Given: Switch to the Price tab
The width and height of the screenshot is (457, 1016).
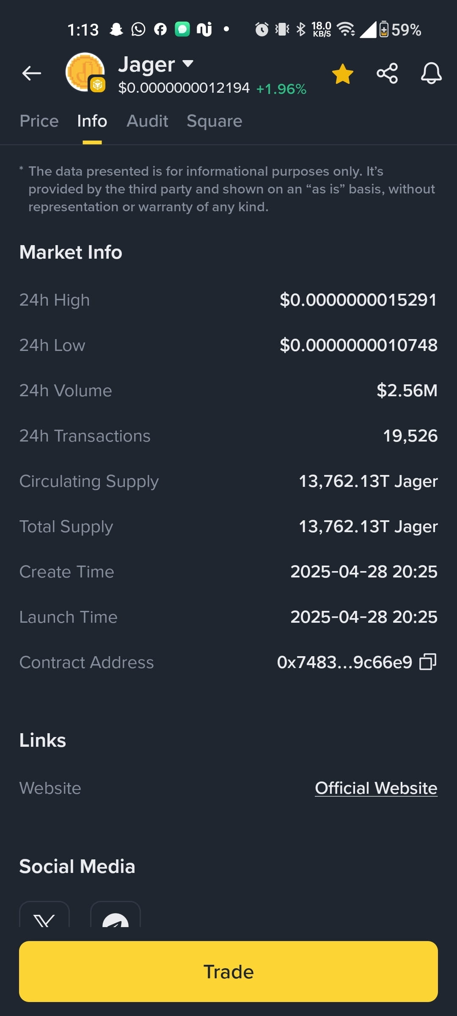Looking at the screenshot, I should pos(39,121).
